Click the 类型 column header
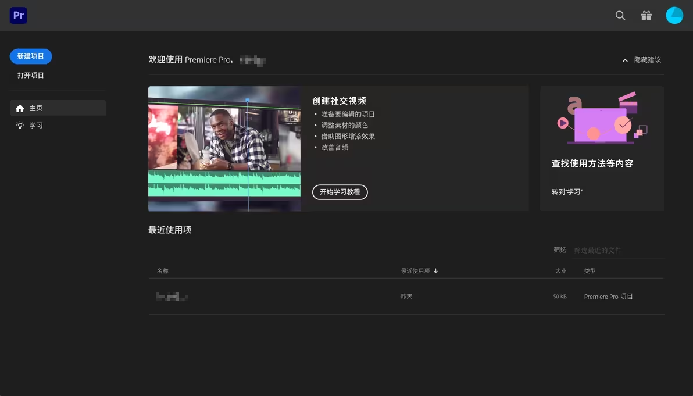The image size is (693, 396). coord(590,270)
